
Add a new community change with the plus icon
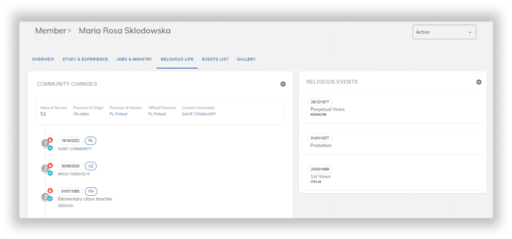(283, 84)
